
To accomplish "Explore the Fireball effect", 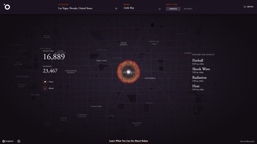I will 198,61.
